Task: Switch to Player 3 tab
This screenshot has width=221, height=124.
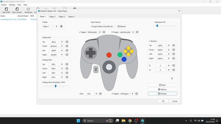Action: tap(62, 17)
